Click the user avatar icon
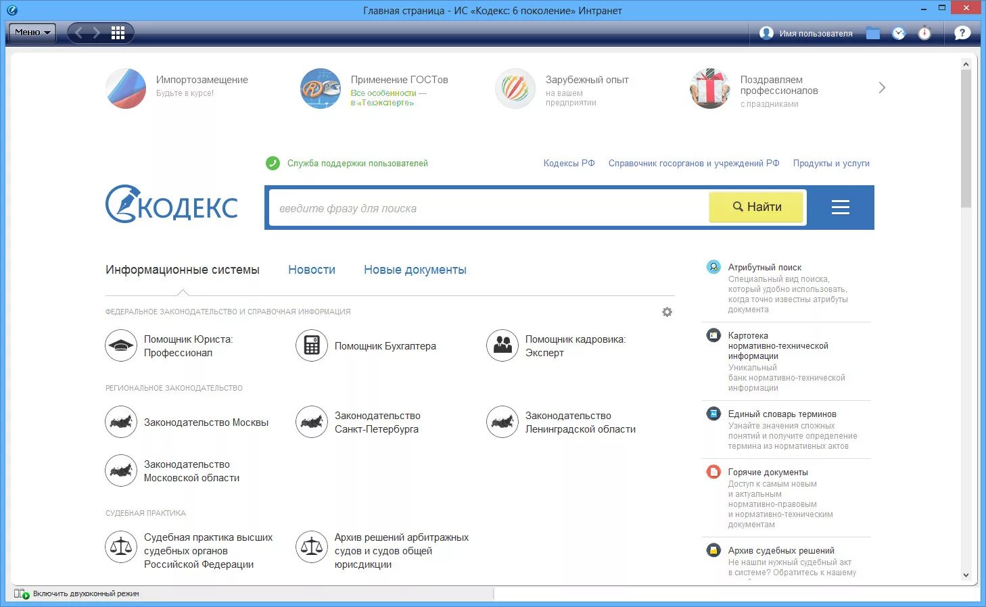986x607 pixels. (x=766, y=33)
